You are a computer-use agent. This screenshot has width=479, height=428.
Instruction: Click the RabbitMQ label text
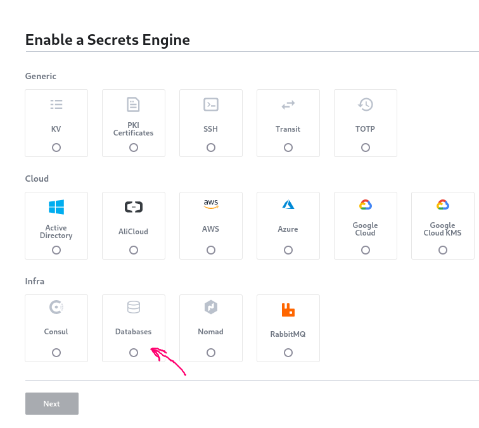[x=288, y=334]
